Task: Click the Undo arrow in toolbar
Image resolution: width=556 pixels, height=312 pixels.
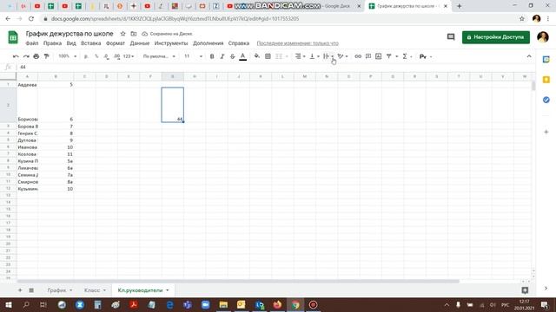Action: (16, 56)
